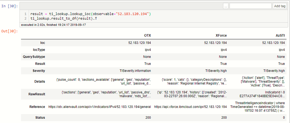Click the AzSTI ipv4 IocType cell
290x123 pixels.
pos(282,50)
